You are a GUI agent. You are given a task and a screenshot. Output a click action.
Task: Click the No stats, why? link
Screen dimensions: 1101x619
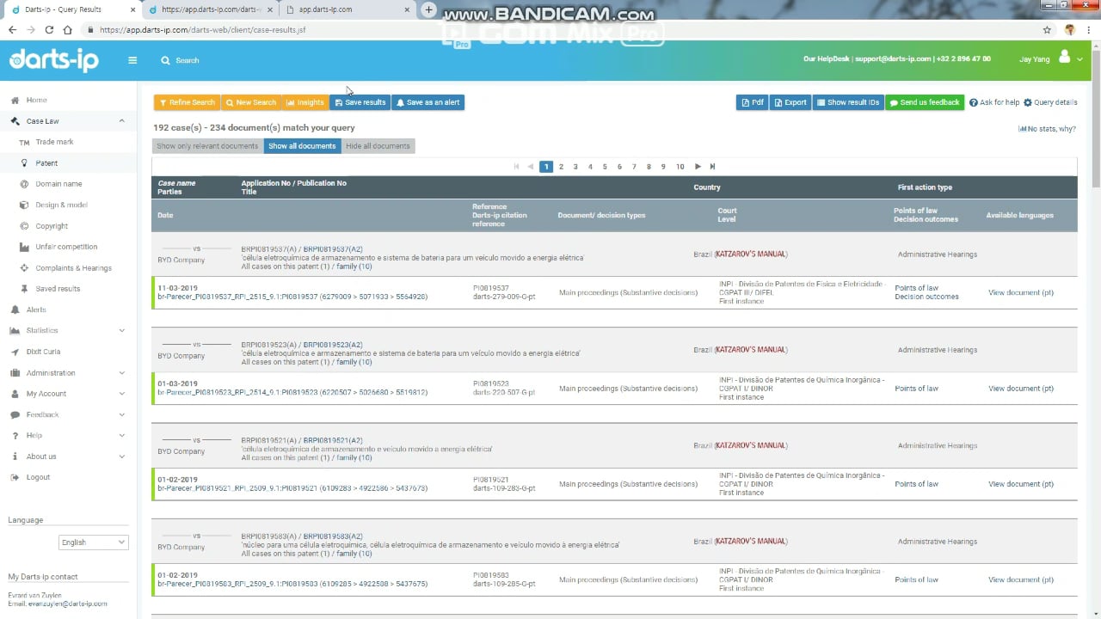(1047, 129)
